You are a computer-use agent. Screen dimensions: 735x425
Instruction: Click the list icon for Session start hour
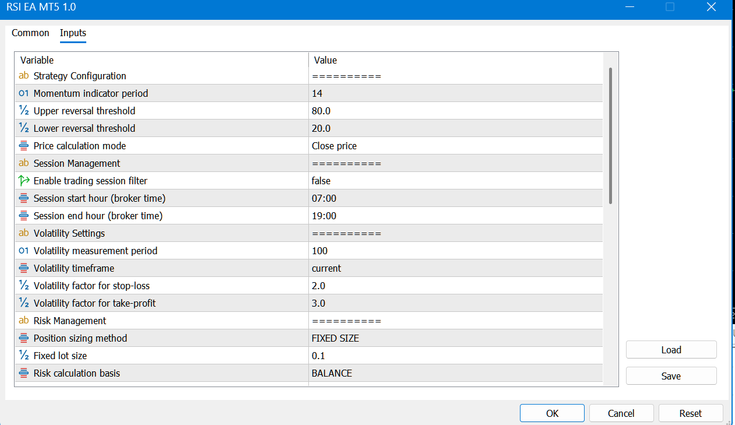coord(23,198)
